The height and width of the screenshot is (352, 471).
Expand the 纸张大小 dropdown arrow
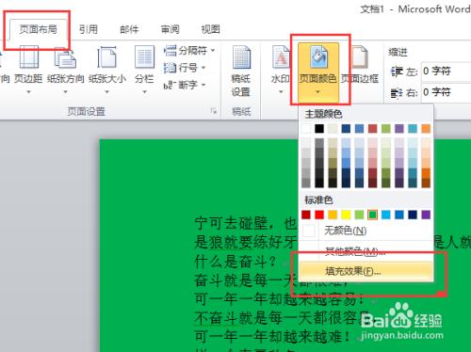106,92
